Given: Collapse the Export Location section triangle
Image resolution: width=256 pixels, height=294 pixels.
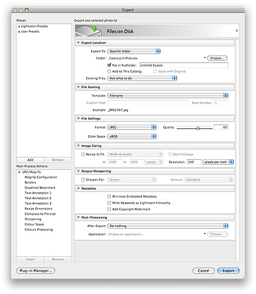Looking at the screenshot, I should point(78,43).
